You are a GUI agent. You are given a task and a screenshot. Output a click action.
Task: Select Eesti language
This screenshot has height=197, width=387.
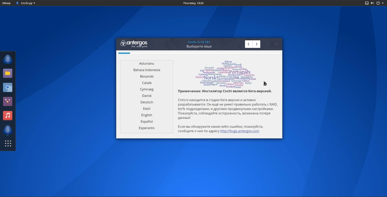coord(147,109)
